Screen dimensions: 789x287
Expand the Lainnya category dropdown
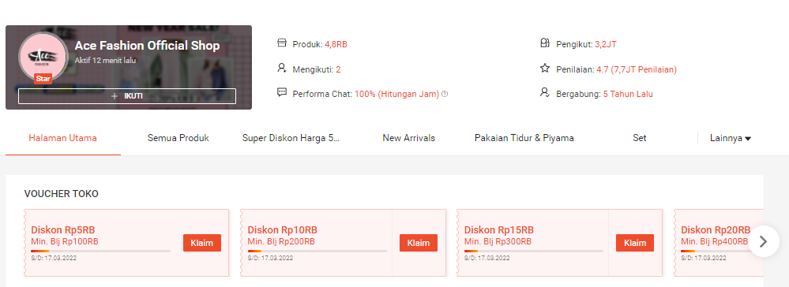pyautogui.click(x=730, y=138)
